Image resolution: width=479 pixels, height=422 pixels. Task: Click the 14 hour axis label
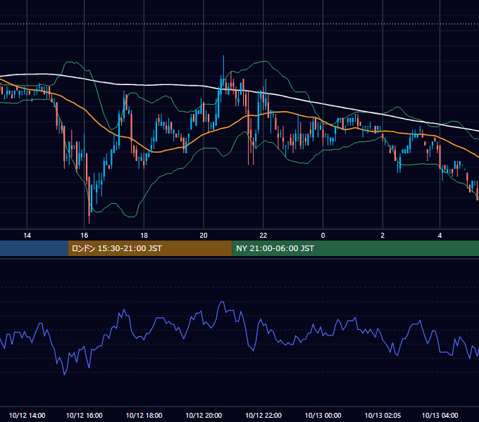pyautogui.click(x=27, y=236)
